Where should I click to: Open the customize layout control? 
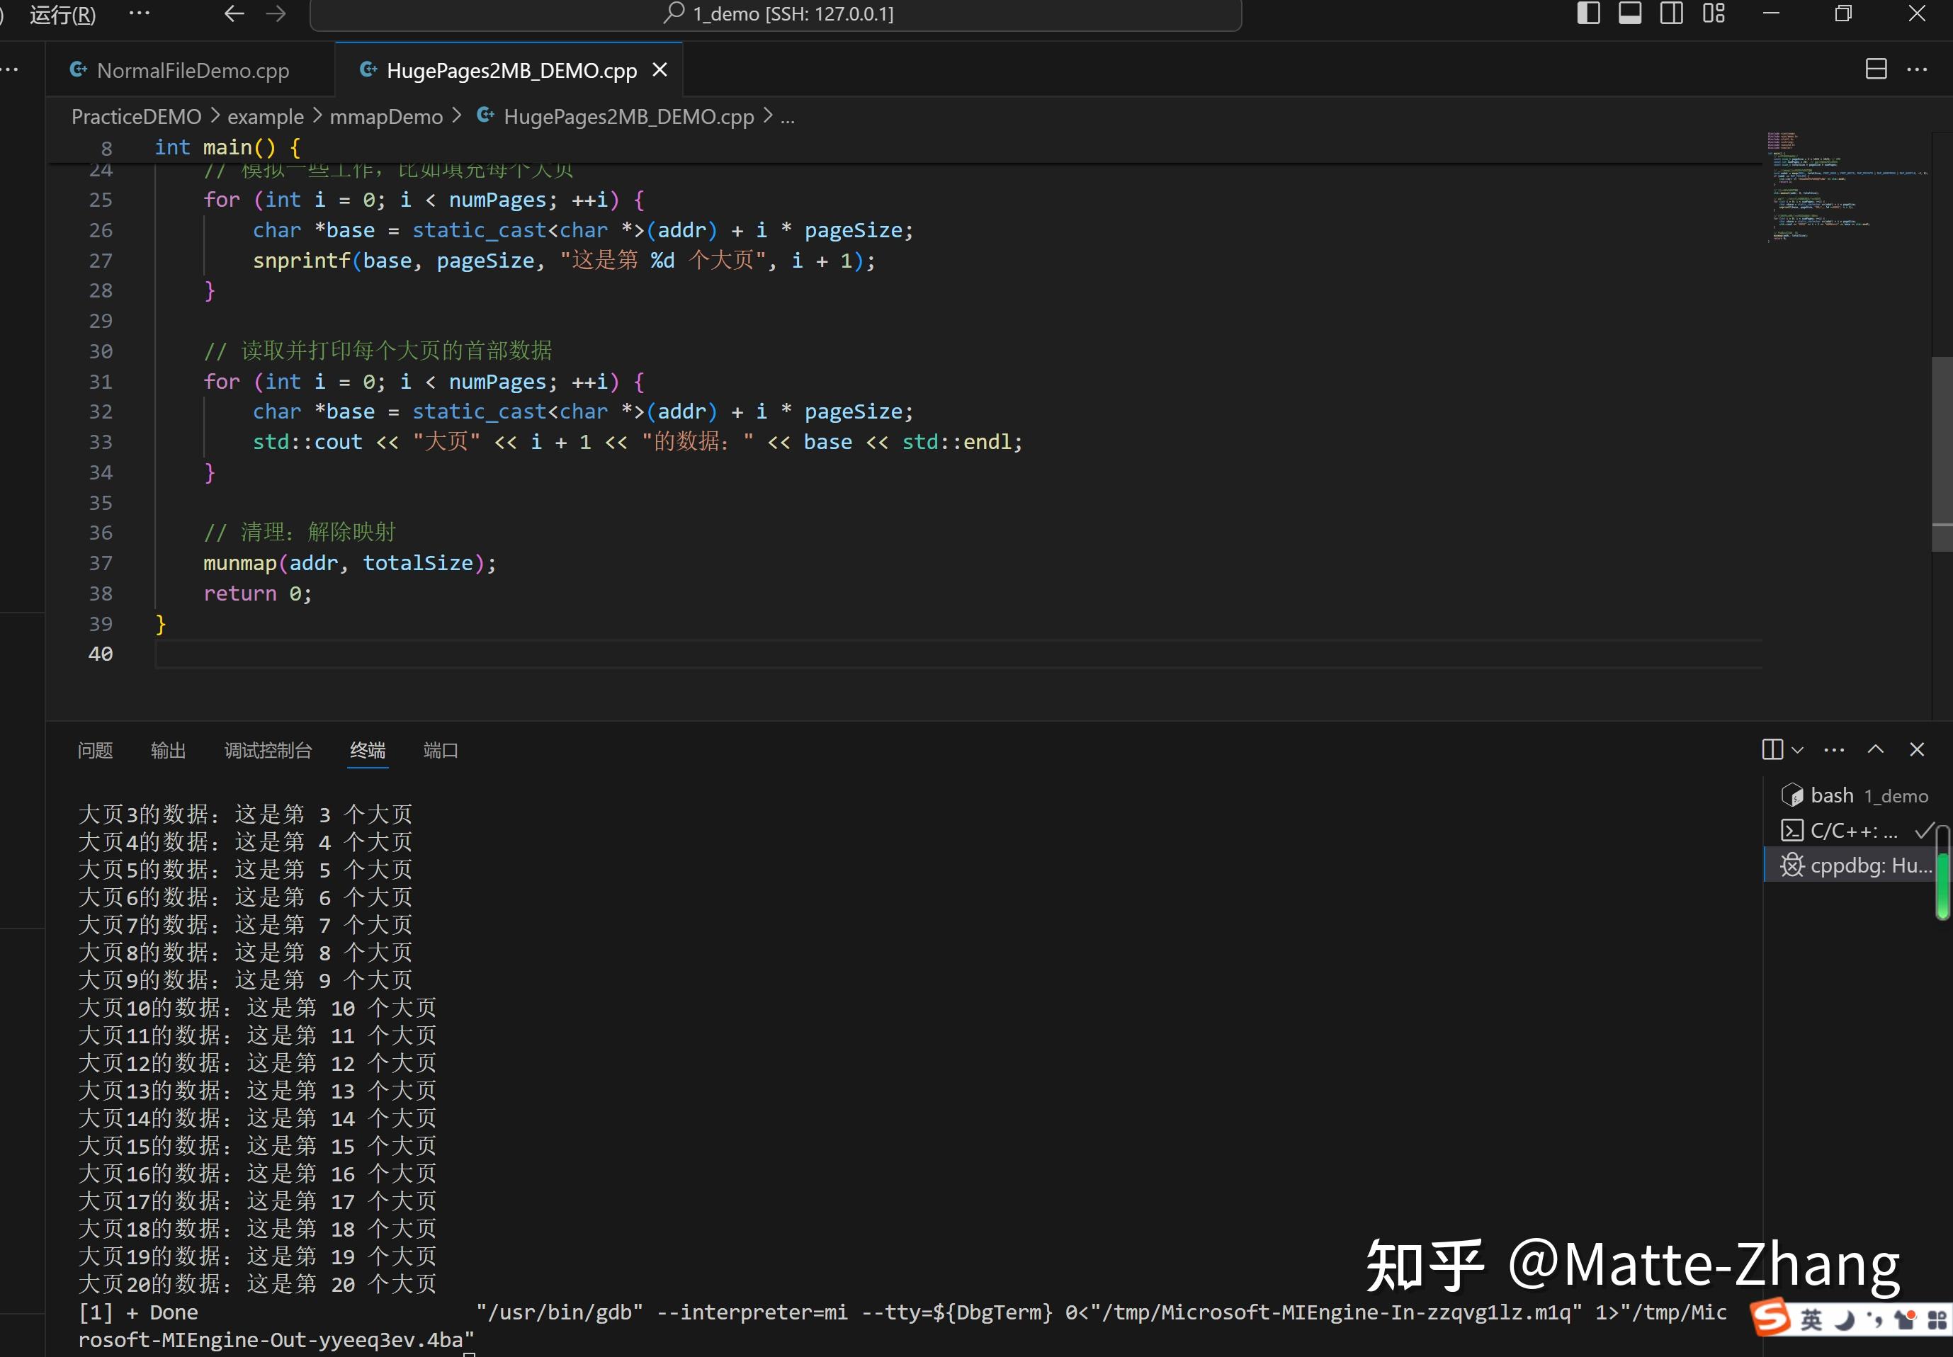[x=1714, y=13]
